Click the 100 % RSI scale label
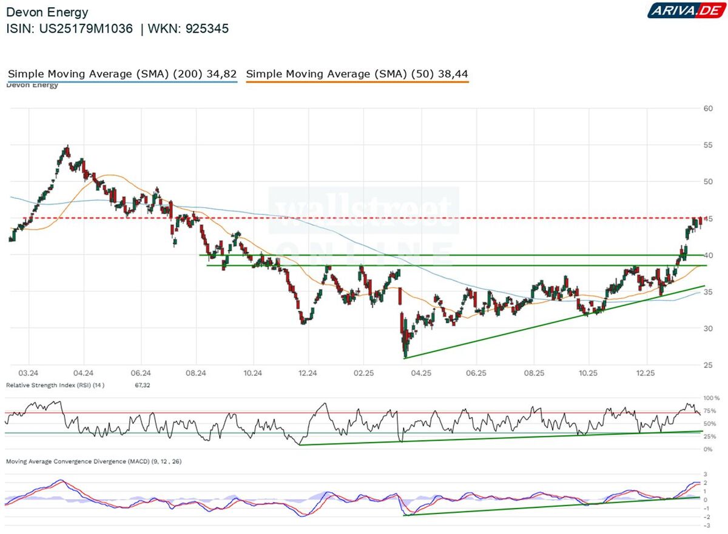The image size is (728, 534). (710, 398)
